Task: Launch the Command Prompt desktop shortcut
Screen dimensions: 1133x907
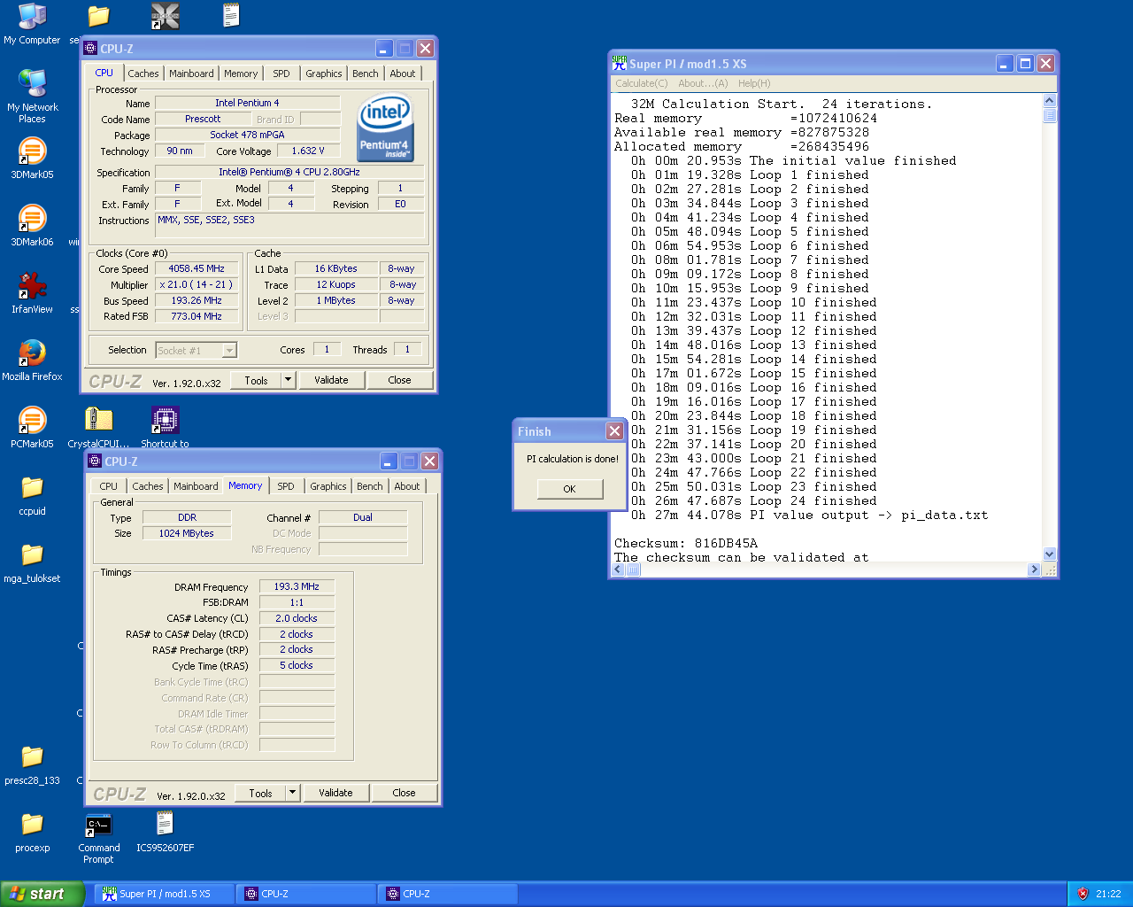Action: (98, 838)
